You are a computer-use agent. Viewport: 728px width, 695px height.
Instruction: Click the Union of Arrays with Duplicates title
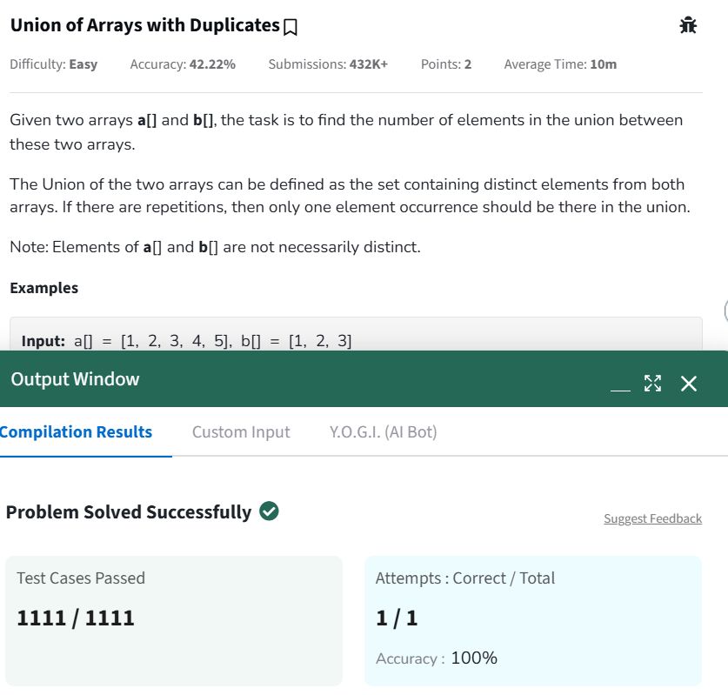(x=144, y=25)
